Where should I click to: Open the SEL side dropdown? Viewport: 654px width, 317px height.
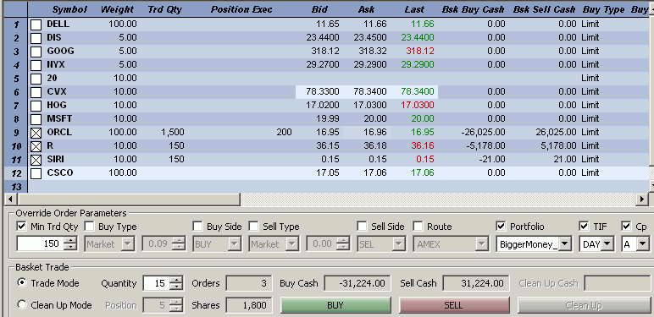click(399, 244)
